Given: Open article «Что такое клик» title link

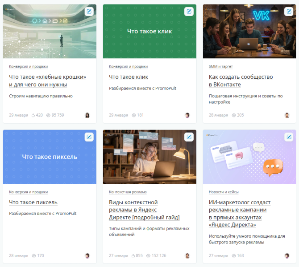Looking at the screenshot, I should (x=128, y=77).
